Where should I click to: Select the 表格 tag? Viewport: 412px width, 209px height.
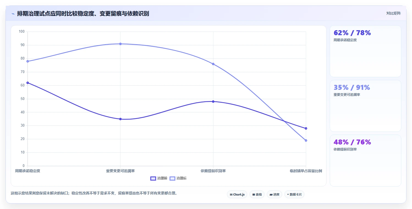(x=257, y=194)
